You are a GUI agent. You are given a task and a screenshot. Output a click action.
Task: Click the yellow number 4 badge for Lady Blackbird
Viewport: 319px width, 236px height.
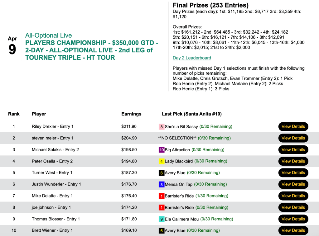point(162,161)
